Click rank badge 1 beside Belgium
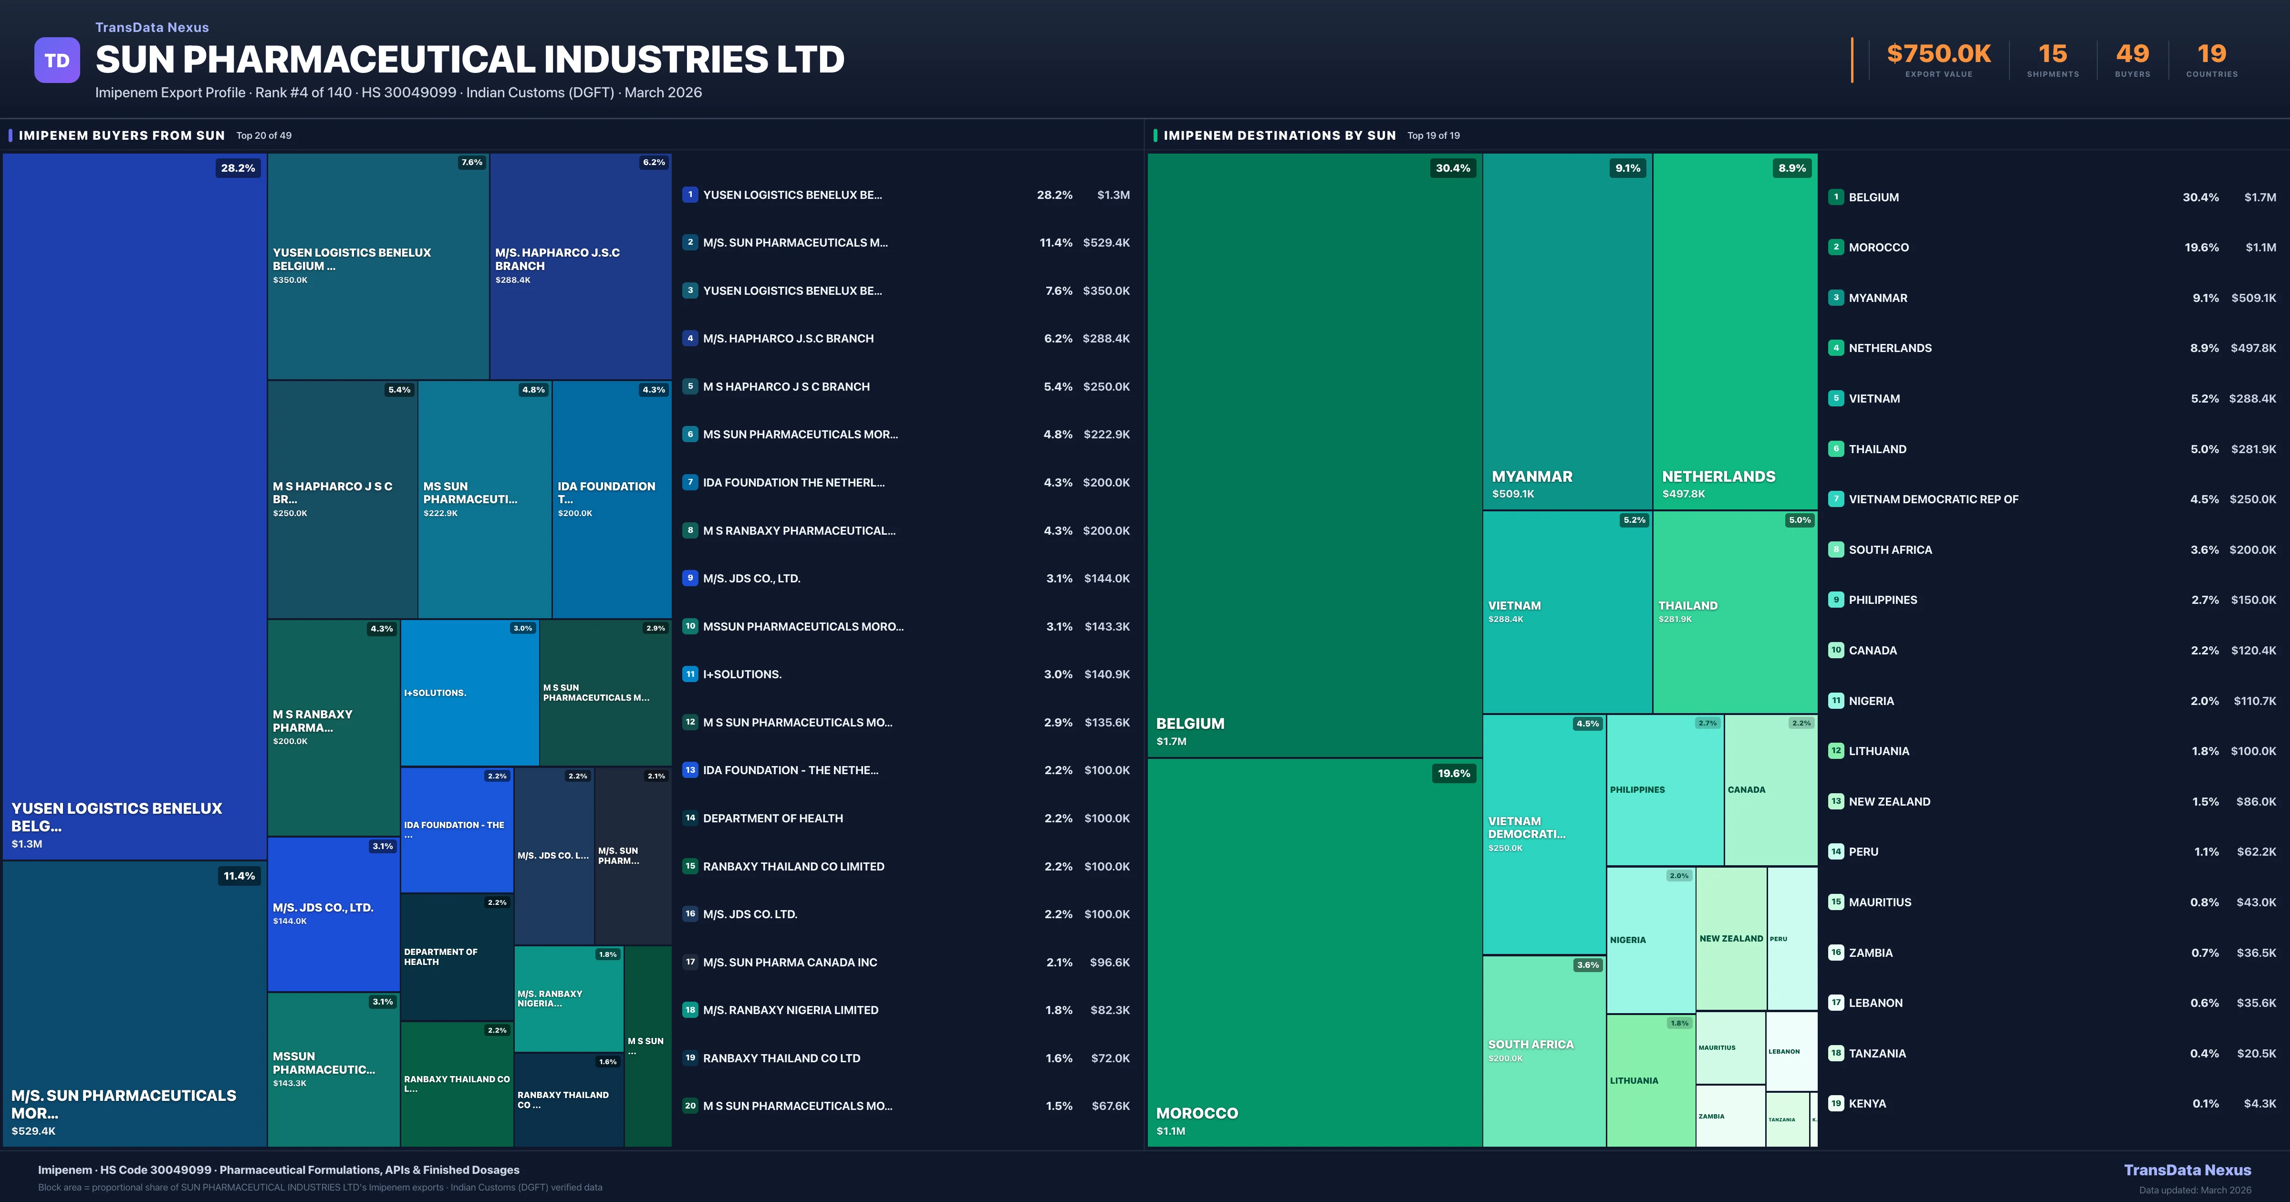The width and height of the screenshot is (2290, 1202). pos(1836,197)
